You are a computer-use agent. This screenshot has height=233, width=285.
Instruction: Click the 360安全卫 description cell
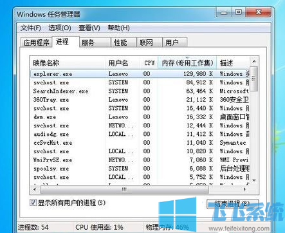click(x=234, y=100)
